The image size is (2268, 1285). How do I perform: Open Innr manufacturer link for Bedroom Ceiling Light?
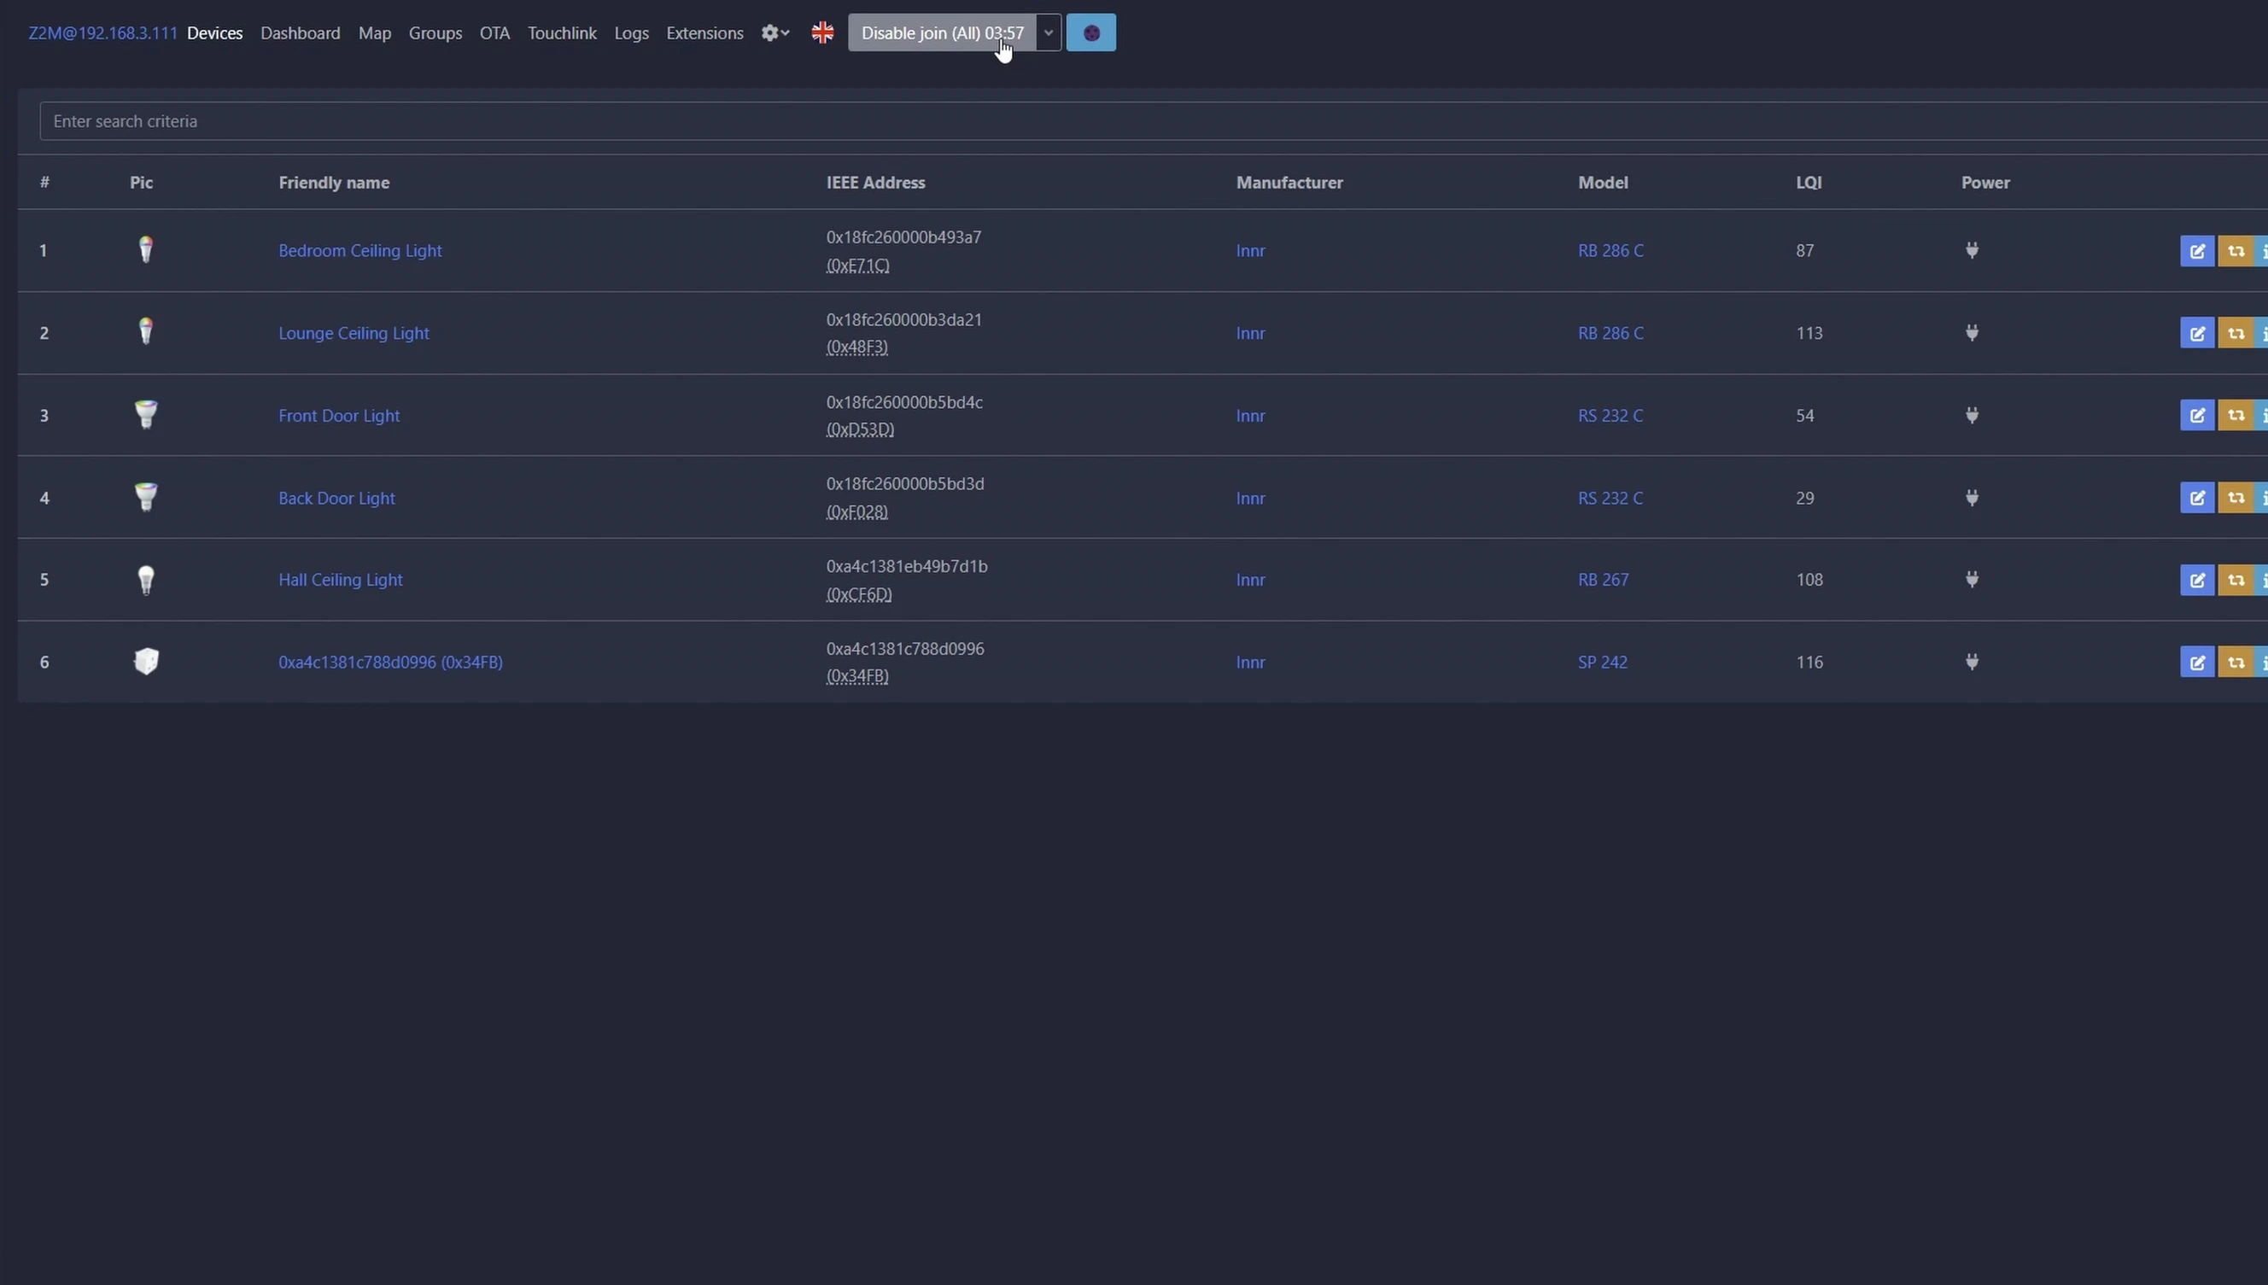click(x=1250, y=251)
